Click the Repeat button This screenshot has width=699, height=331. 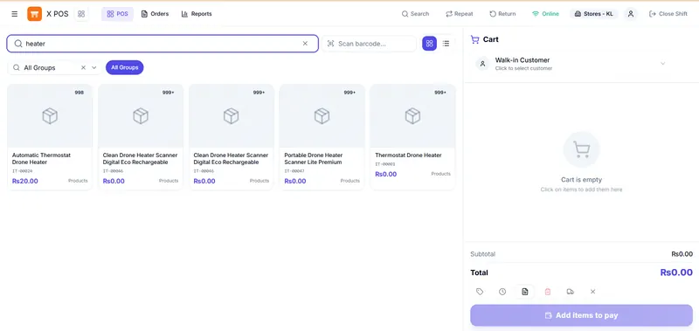(460, 14)
